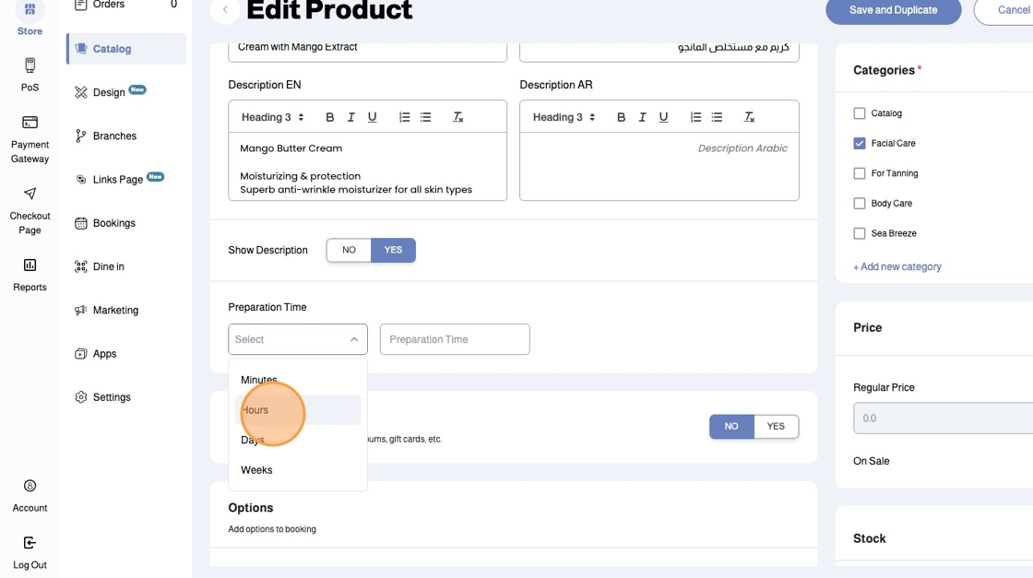The width and height of the screenshot is (1033, 578).
Task: Insert bulleted list in Description EN
Action: [425, 117]
